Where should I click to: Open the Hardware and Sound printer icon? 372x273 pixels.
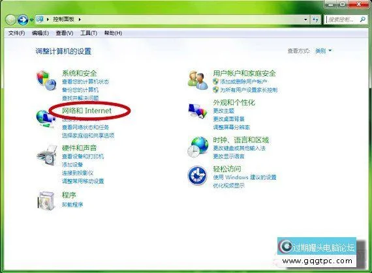47,155
